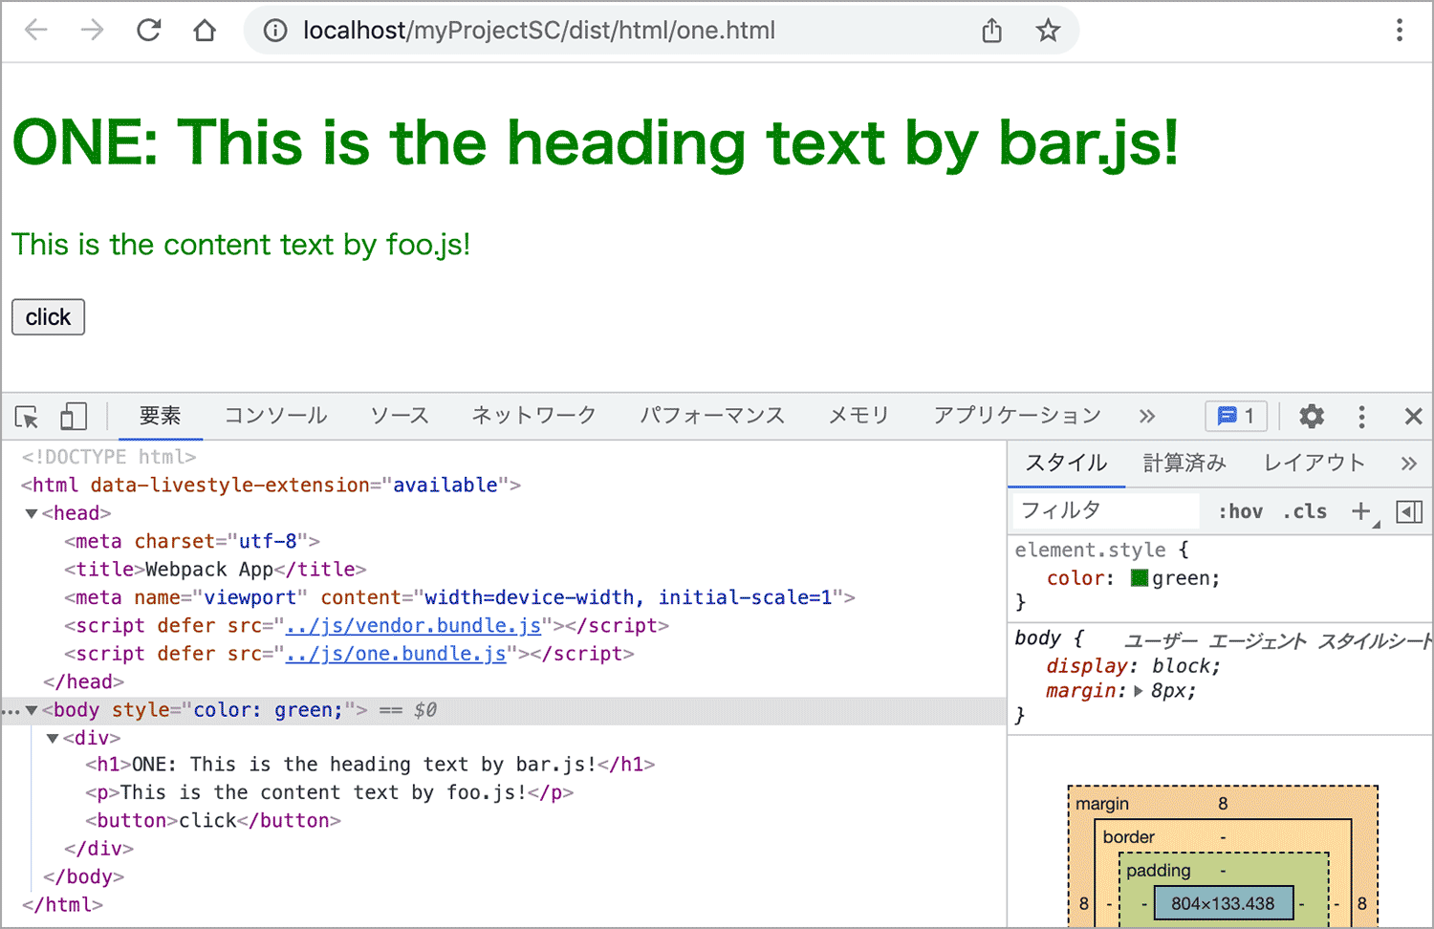Share this page using the share icon

click(x=992, y=31)
